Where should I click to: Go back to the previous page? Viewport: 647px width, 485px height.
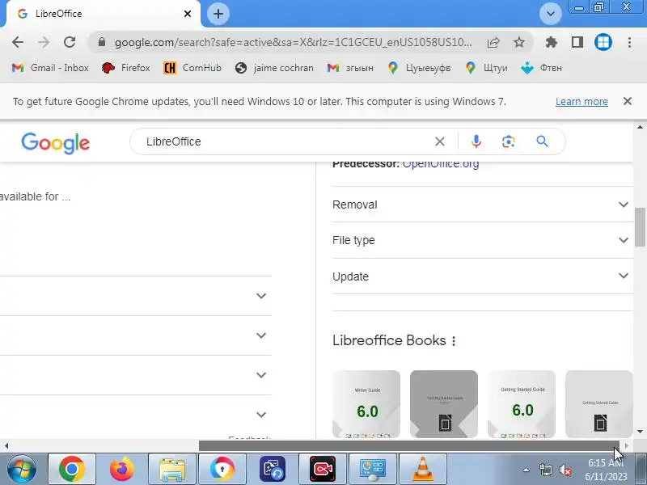coord(17,42)
